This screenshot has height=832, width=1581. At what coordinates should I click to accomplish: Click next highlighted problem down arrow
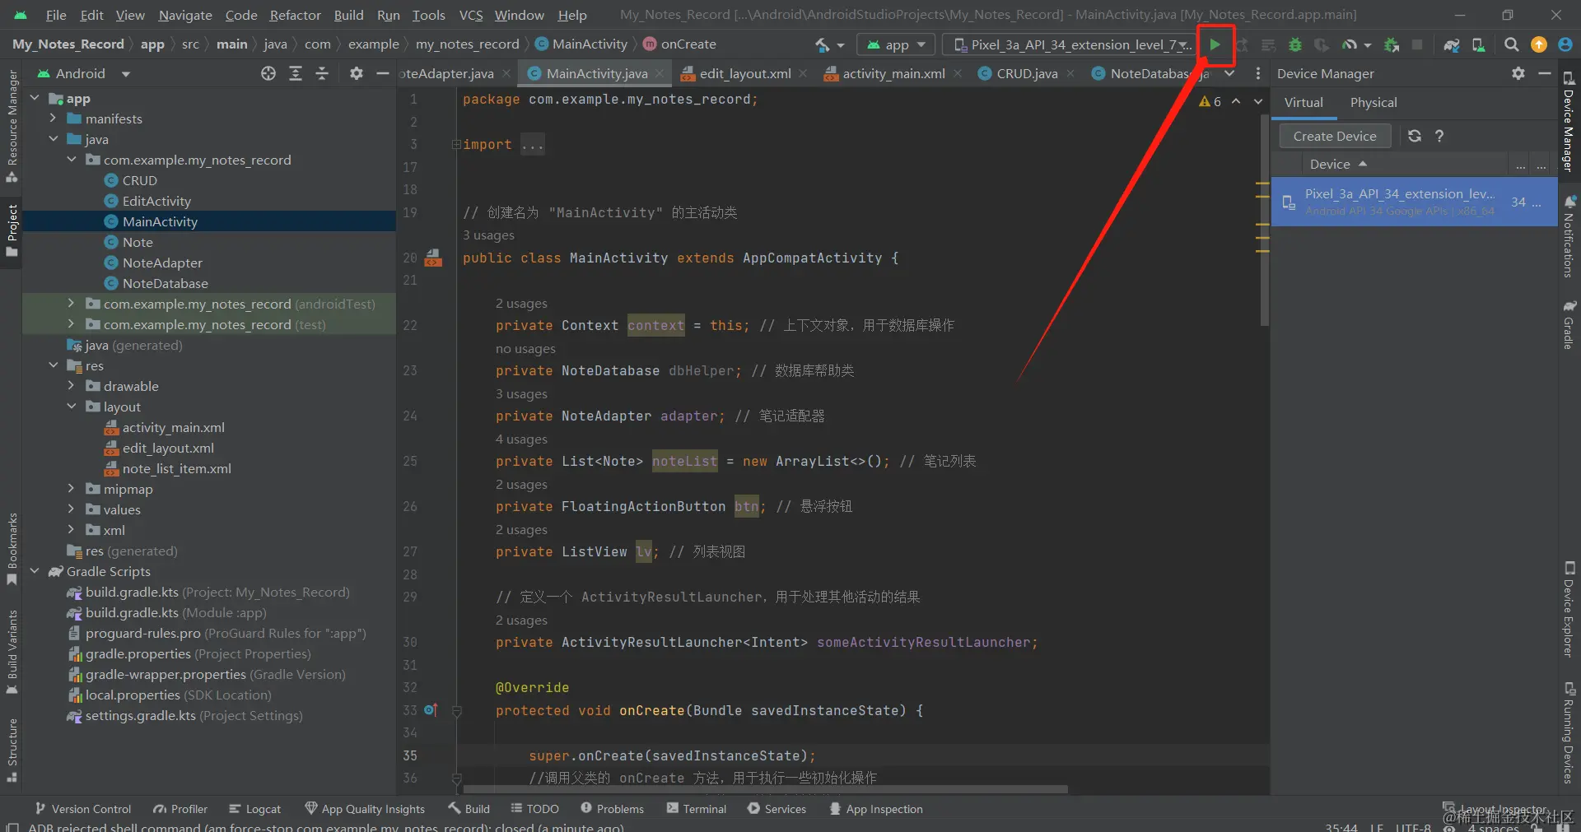coord(1258,101)
